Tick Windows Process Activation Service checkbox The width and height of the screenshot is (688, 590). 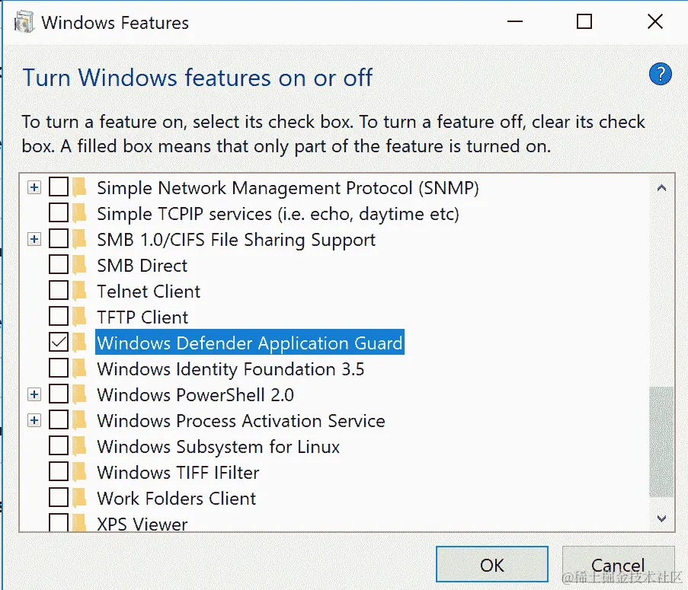click(59, 419)
